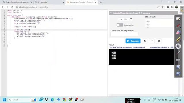Show hidden system tray icons

click(141, 100)
